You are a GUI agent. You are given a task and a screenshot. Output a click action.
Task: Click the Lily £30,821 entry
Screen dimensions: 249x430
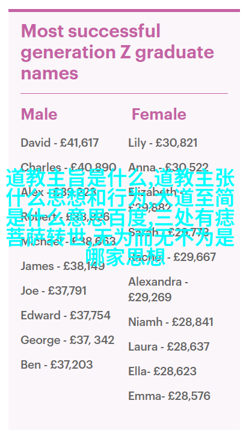pos(163,143)
